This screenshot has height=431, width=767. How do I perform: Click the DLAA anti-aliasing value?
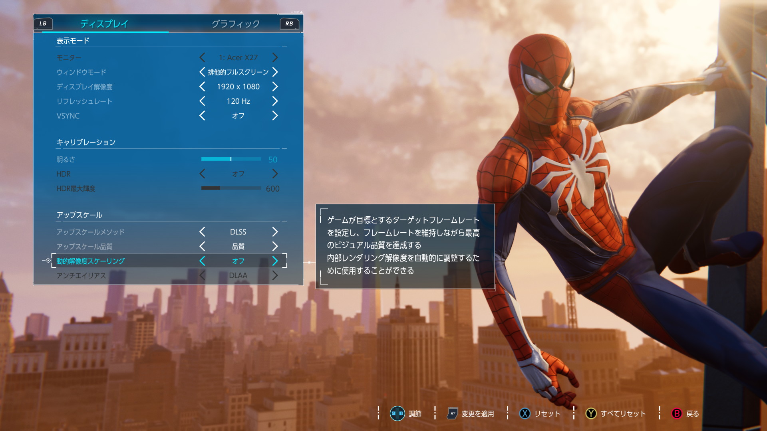pos(238,275)
